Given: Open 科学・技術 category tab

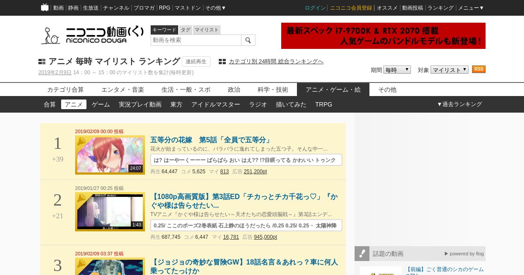Looking at the screenshot, I should (273, 89).
